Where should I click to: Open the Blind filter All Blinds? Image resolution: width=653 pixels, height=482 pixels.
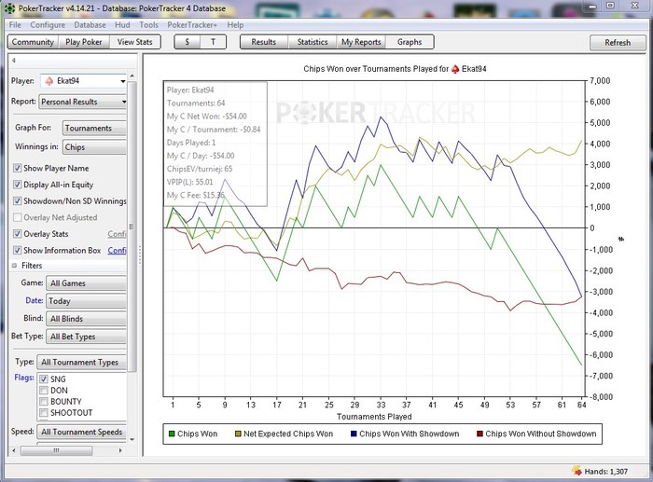86,319
